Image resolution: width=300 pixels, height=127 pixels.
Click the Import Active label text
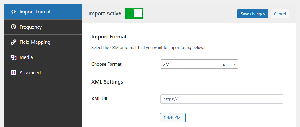105,14
